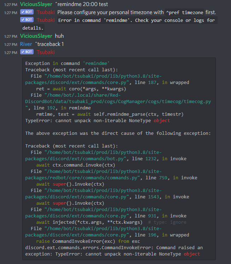Click 'redbot/core/commands/commands.py' path line
Image resolution: width=231 pixels, height=264 pixels.
pyautogui.click(x=83, y=178)
